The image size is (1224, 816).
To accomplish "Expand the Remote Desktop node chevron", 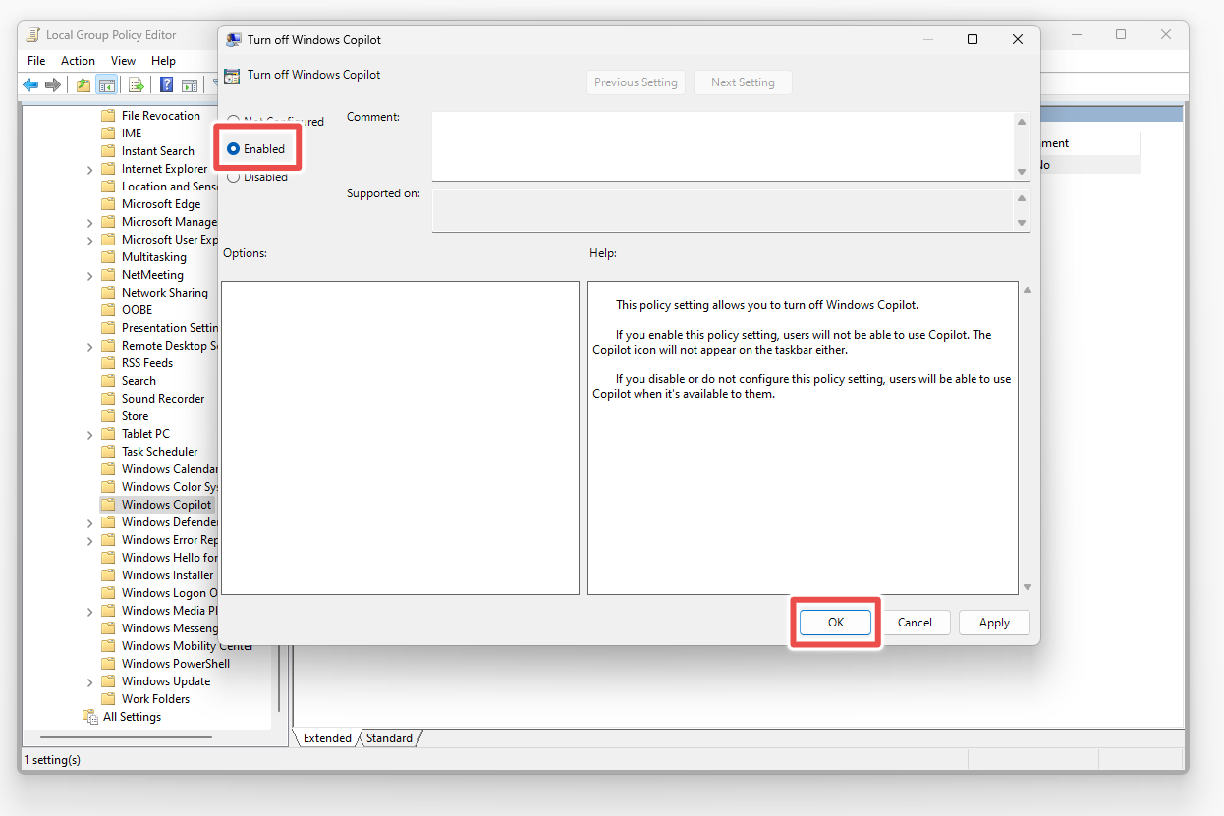I will pos(90,346).
